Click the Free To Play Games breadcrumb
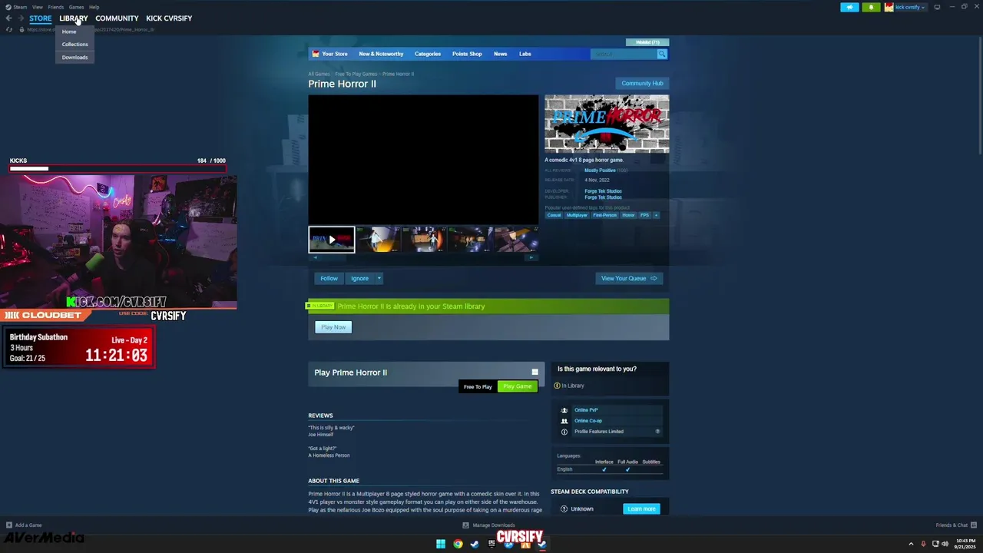This screenshot has width=983, height=553. [356, 74]
